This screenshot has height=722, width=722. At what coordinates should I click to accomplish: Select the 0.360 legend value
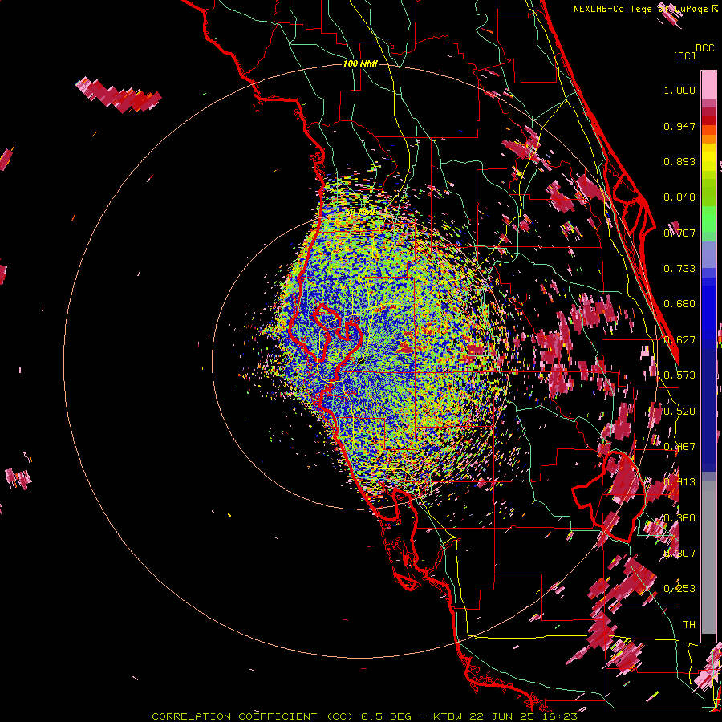tap(679, 518)
